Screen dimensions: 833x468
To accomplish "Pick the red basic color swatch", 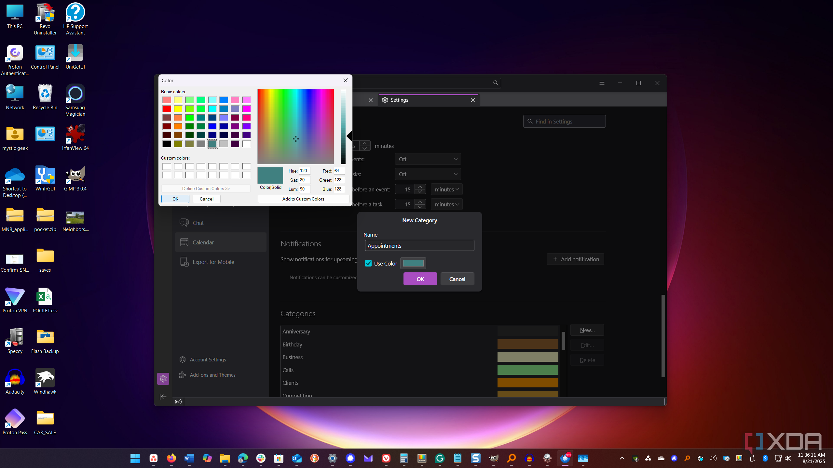I will click(167, 109).
